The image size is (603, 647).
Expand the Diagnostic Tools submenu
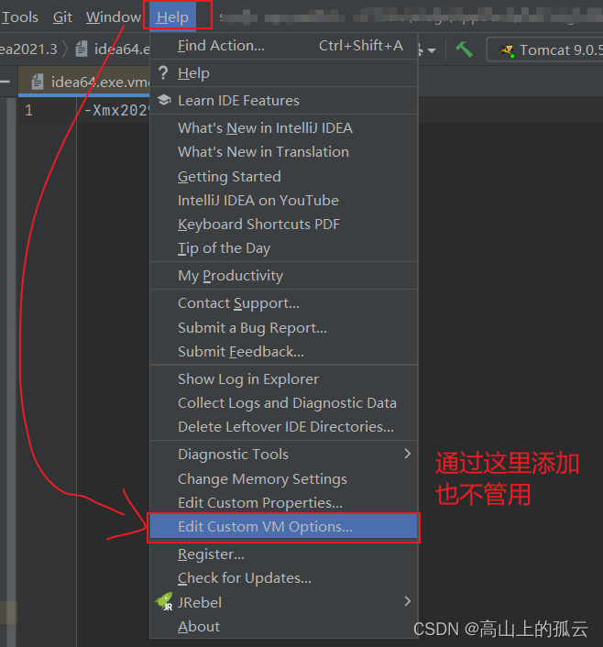coord(283,455)
